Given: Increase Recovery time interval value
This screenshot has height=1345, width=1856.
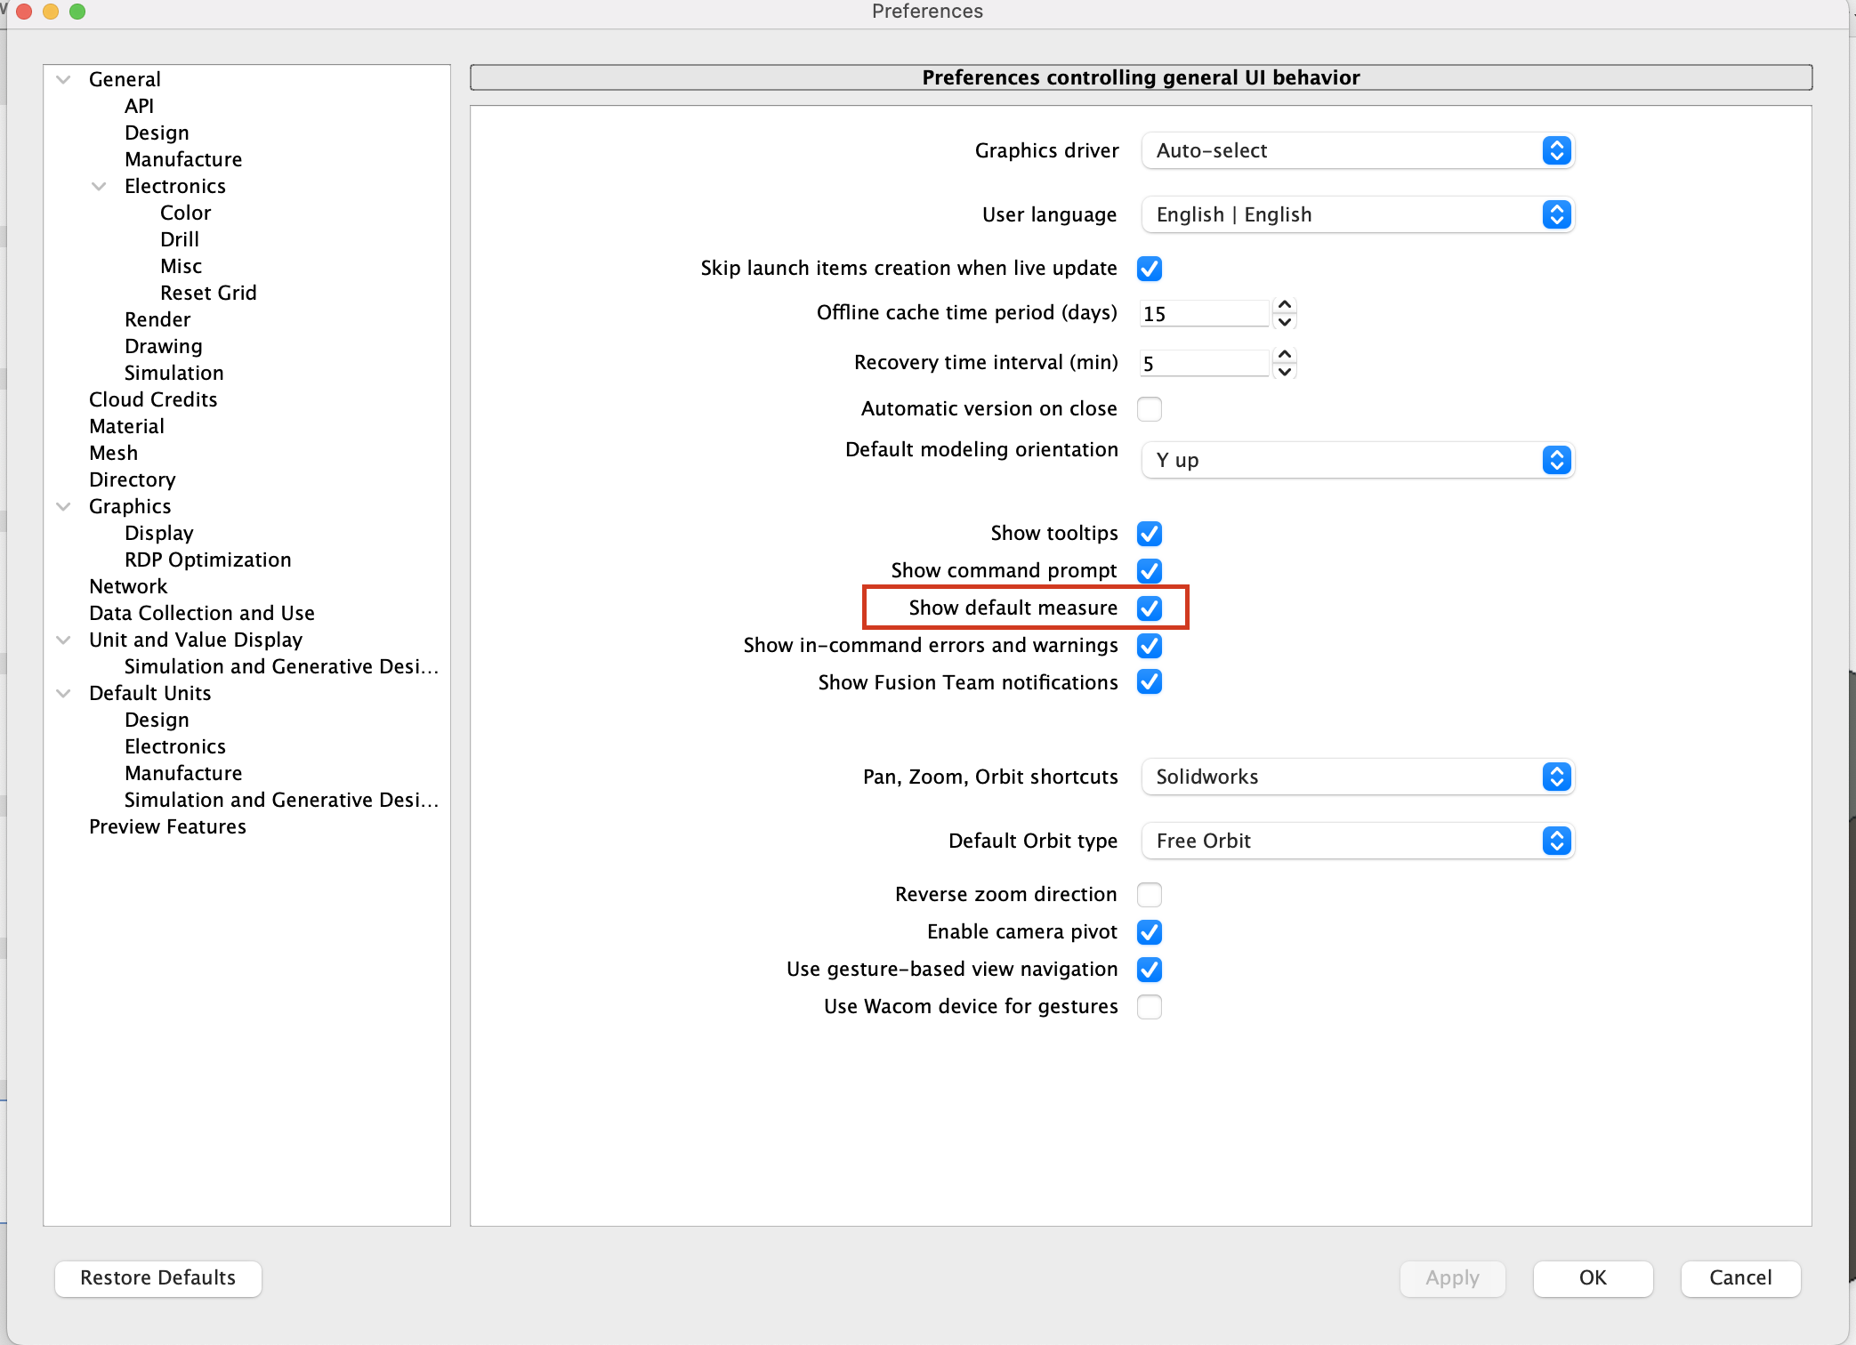Looking at the screenshot, I should (1284, 355).
